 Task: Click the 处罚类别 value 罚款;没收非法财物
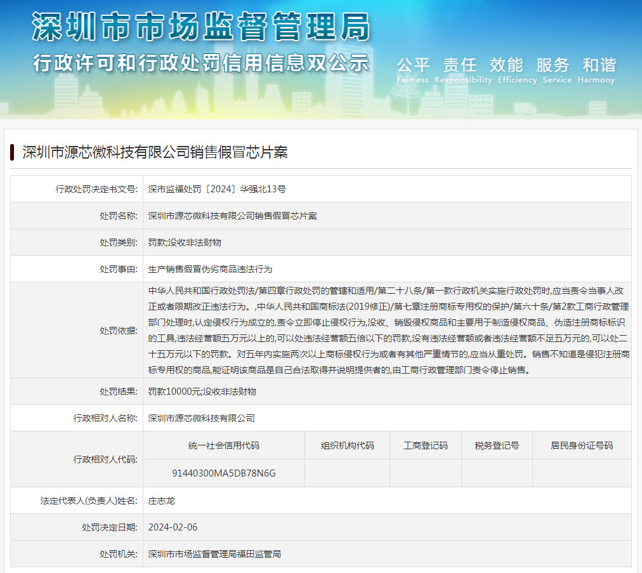click(x=185, y=242)
